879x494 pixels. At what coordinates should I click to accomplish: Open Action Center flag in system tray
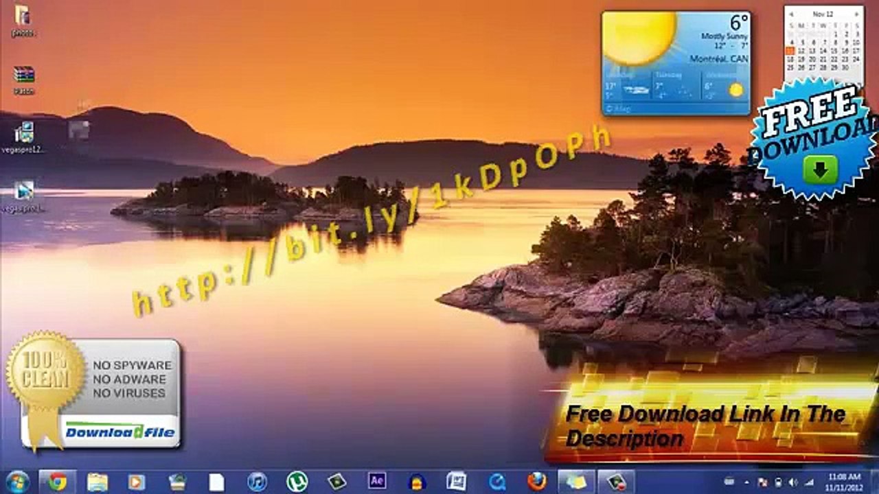click(762, 482)
